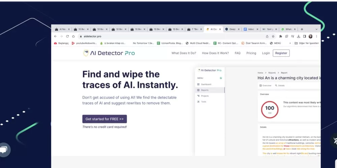Close the Deepl tab
The image size is (337, 168).
(x=238, y=29)
